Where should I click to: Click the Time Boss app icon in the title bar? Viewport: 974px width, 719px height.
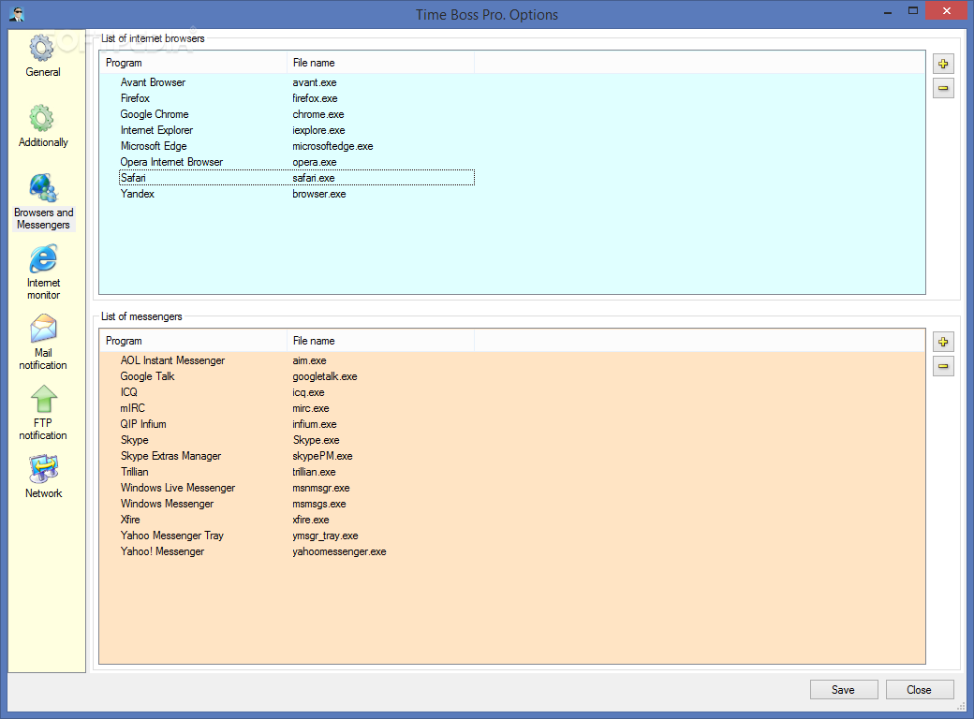(x=17, y=14)
